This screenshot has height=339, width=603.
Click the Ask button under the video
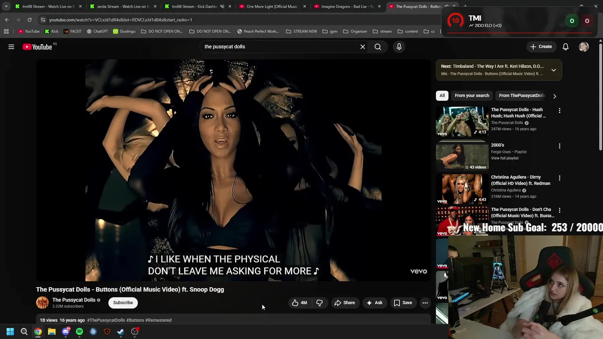tap(375, 303)
